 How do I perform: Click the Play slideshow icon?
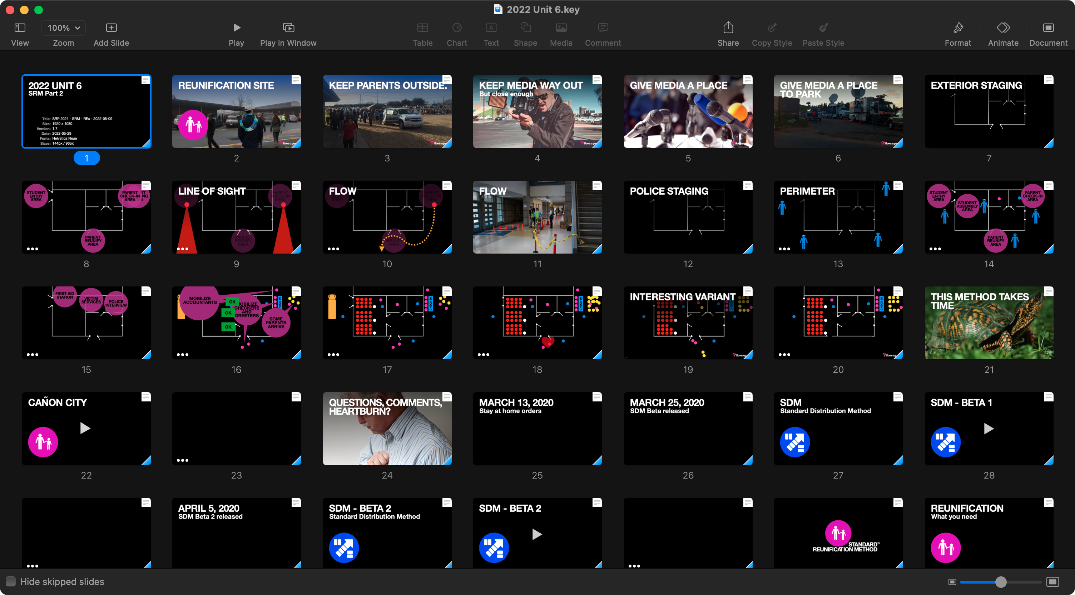(236, 27)
